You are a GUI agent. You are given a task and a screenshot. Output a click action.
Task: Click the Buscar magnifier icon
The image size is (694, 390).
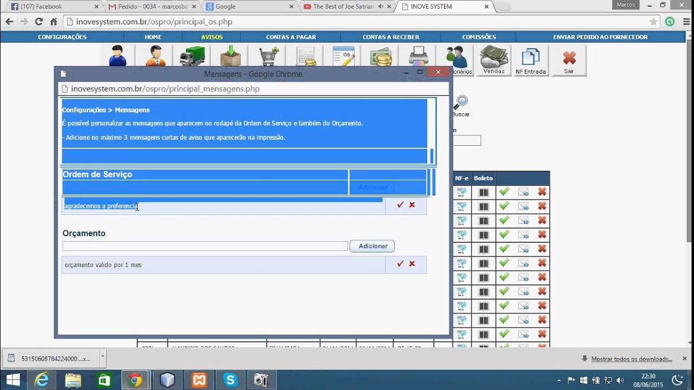tap(461, 105)
